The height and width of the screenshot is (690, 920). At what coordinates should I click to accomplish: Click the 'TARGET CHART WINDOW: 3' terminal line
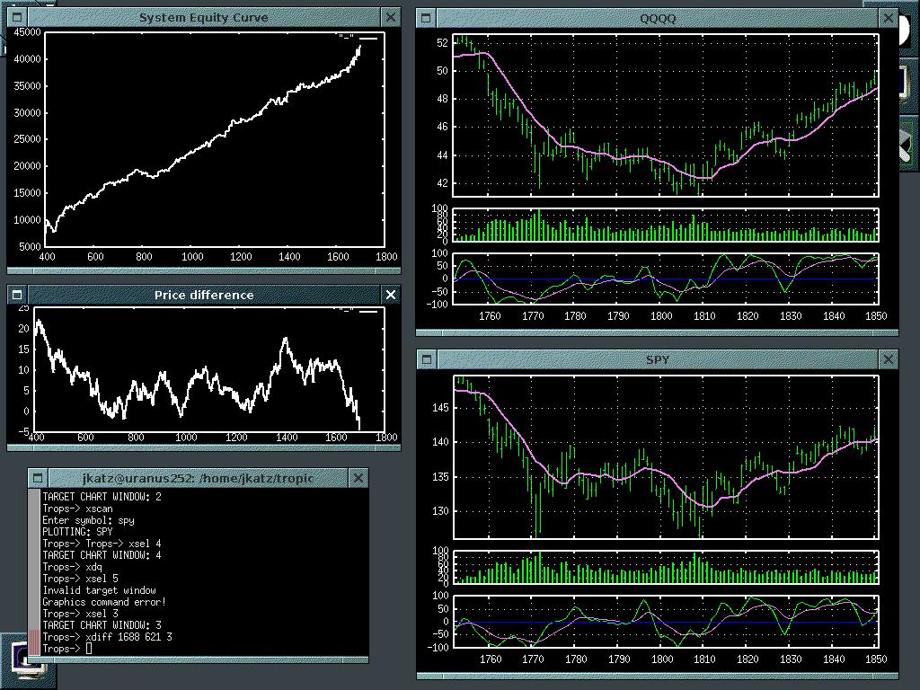(102, 625)
